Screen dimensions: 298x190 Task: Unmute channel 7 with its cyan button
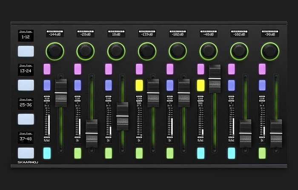pyautogui.click(x=231, y=153)
